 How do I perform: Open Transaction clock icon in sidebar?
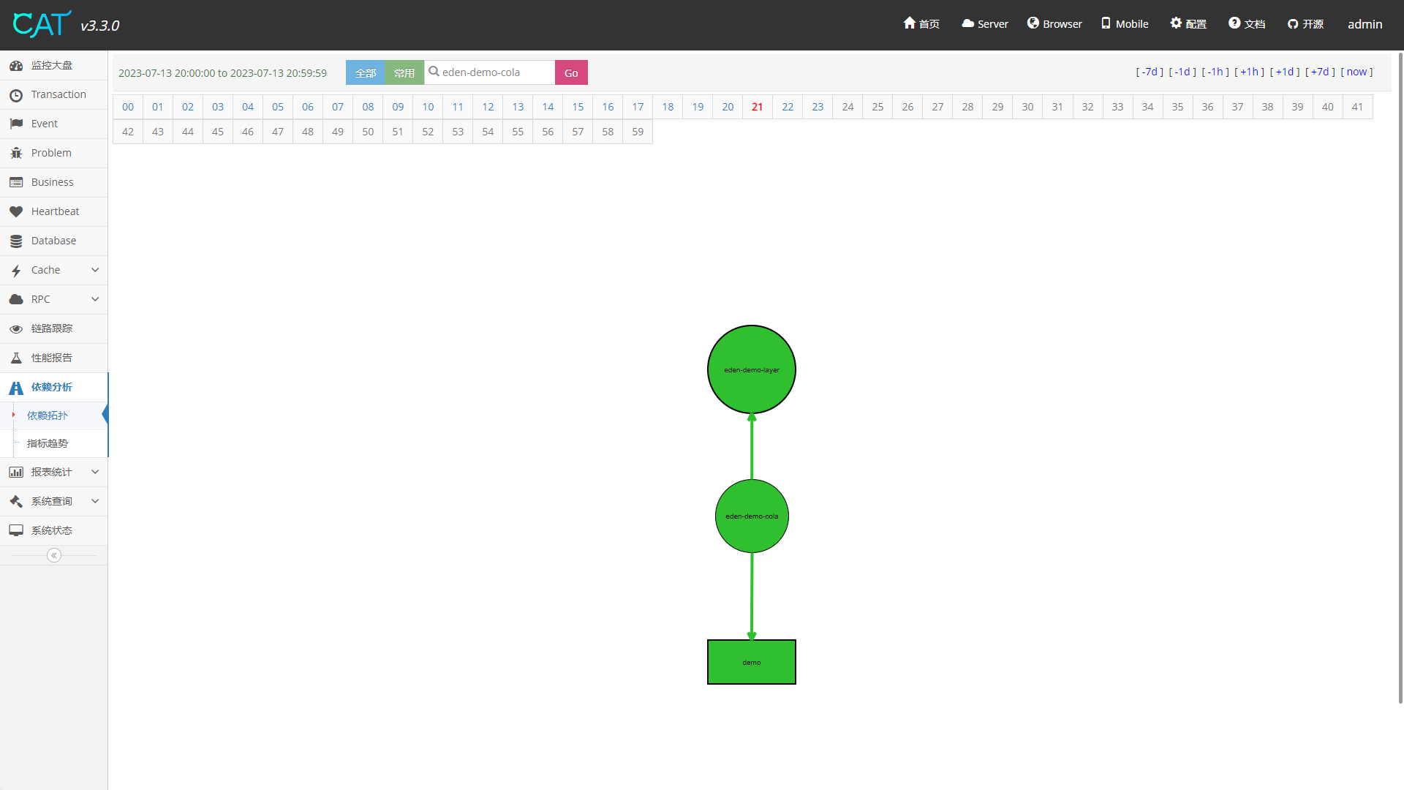pos(16,95)
